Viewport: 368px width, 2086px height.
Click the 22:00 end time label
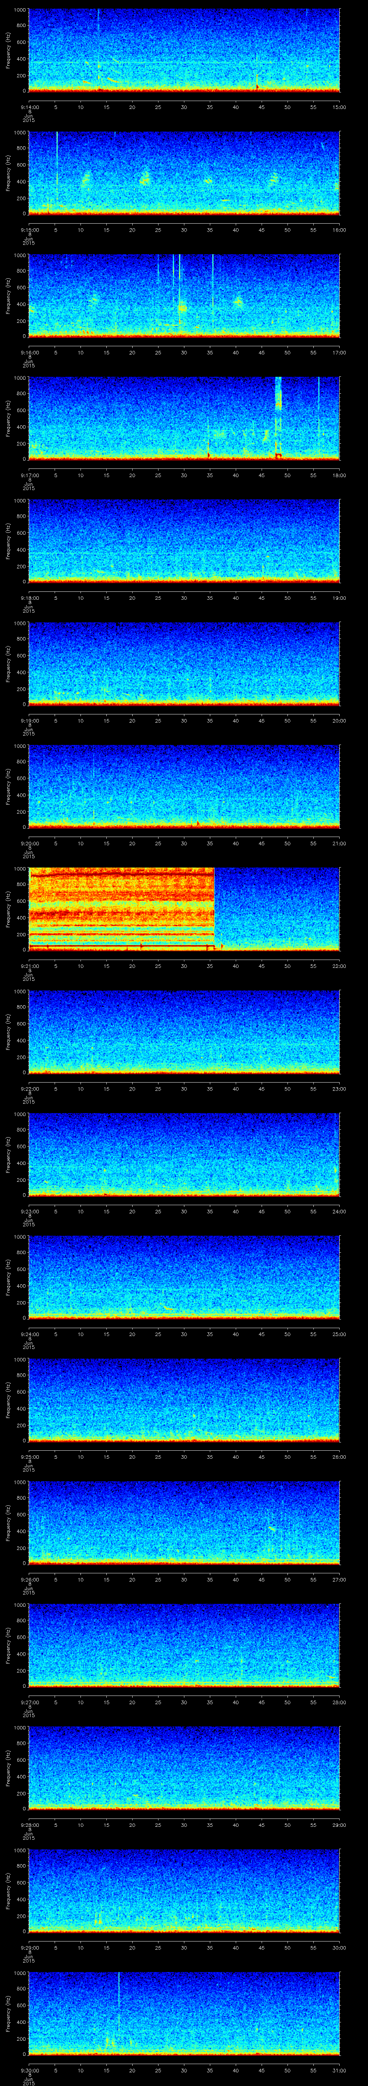[339, 966]
